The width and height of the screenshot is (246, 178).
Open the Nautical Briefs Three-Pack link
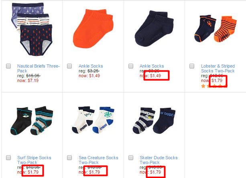[39, 68]
